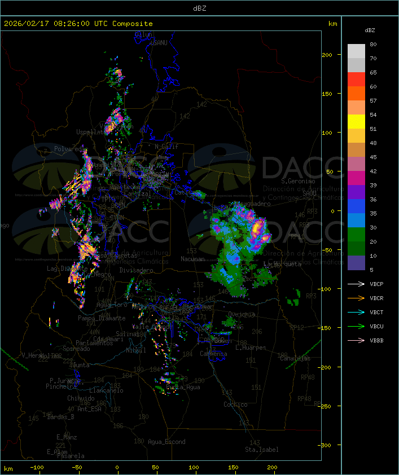The image size is (399, 475).
Task: Click the Nacunan place label
Action: click(192, 259)
